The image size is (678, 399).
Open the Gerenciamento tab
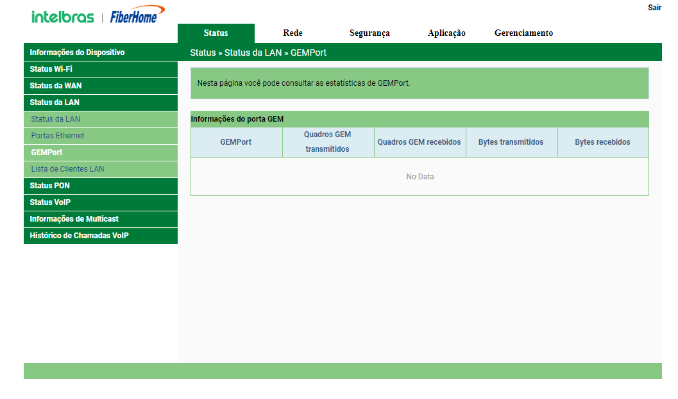click(523, 33)
